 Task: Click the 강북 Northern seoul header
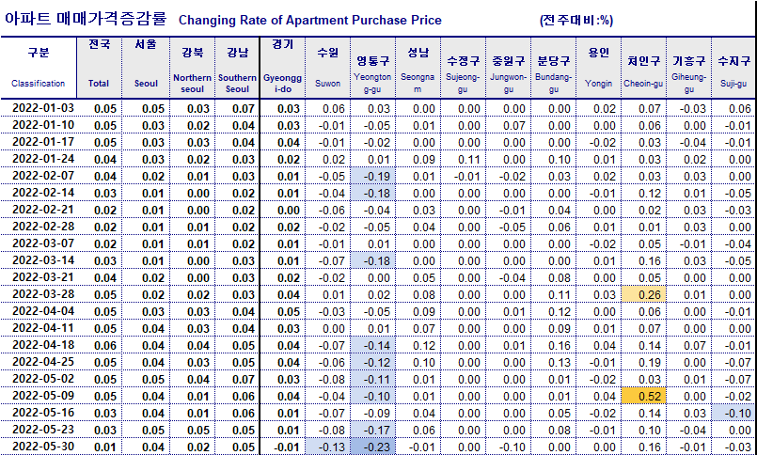pos(193,68)
